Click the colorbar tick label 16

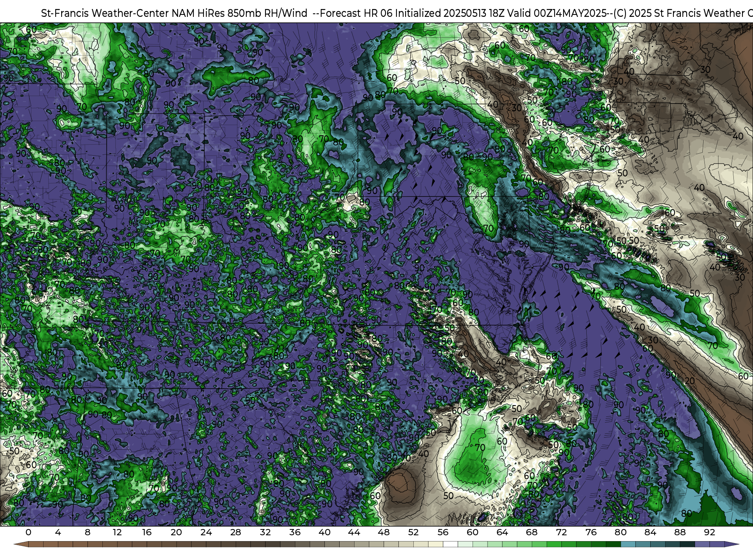[147, 533]
